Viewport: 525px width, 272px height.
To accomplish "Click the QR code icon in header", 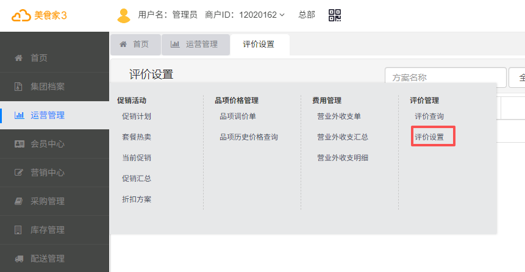I will (x=335, y=15).
